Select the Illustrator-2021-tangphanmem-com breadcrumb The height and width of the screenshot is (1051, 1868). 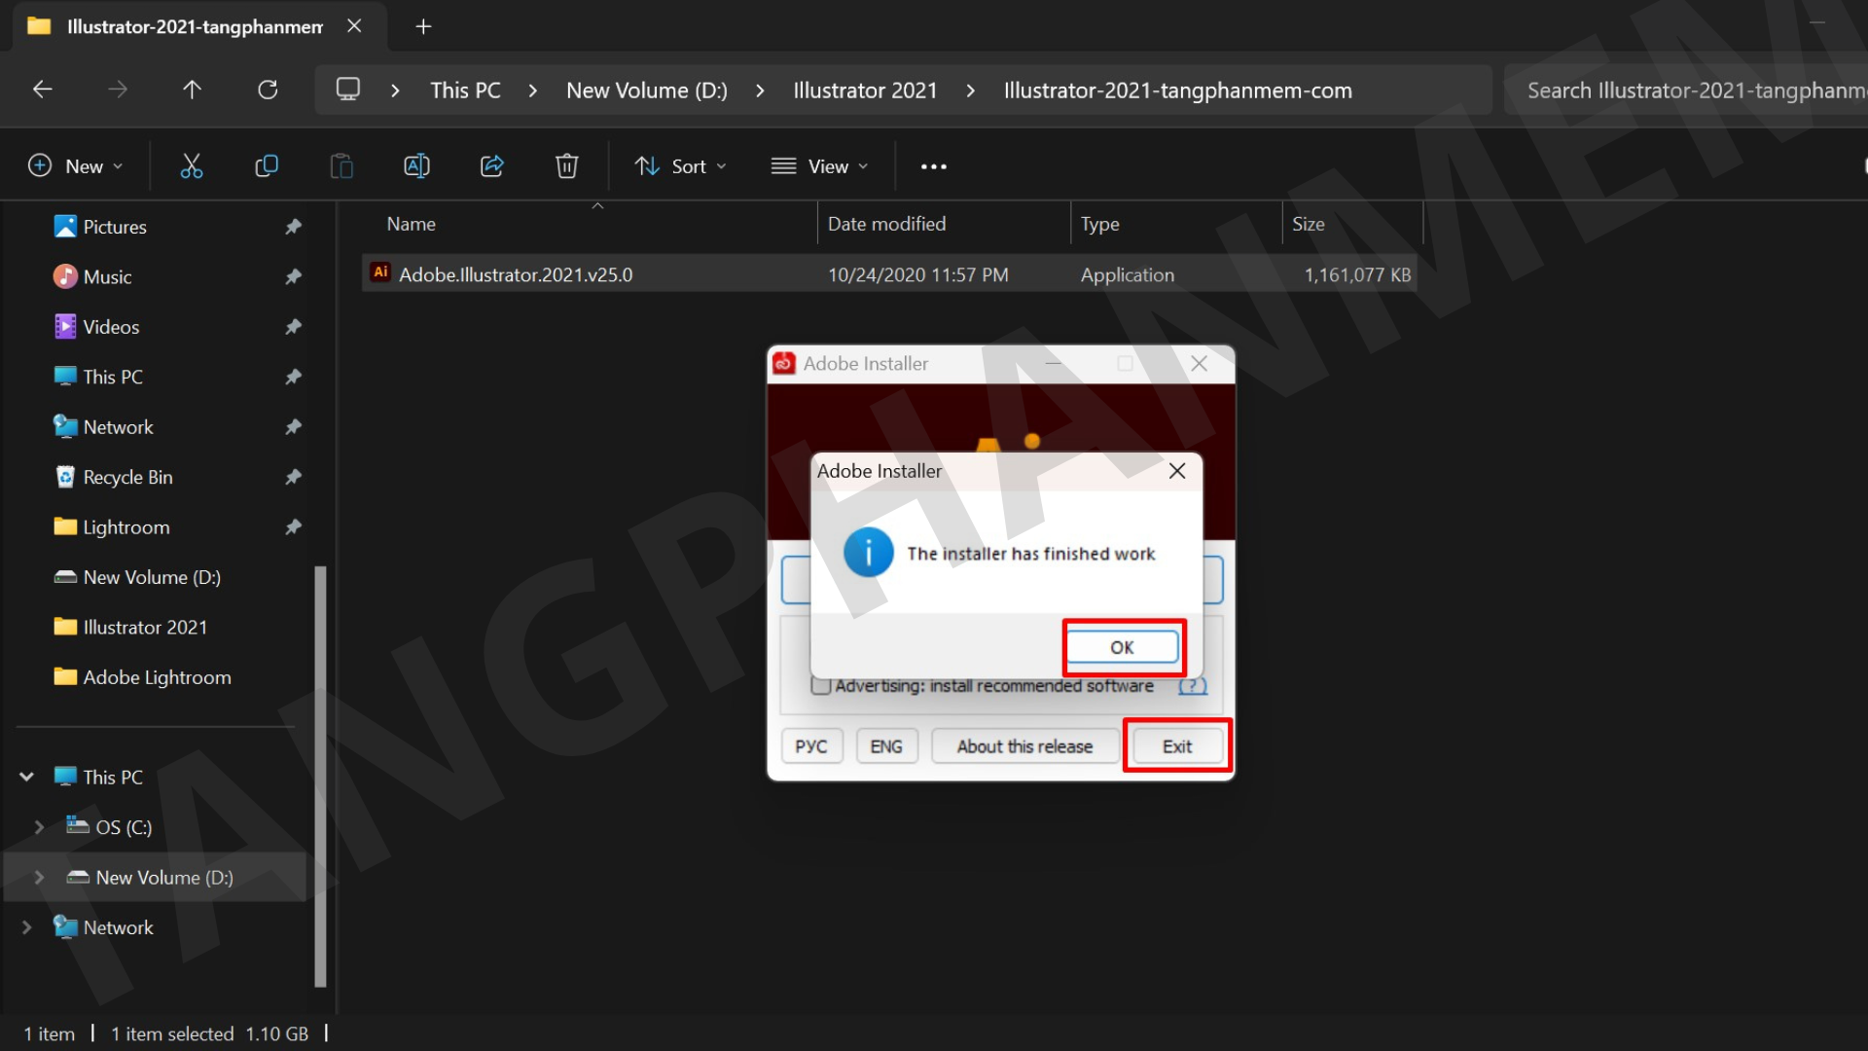pos(1177,91)
